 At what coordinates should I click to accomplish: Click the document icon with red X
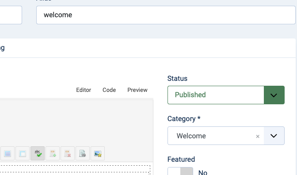68,153
